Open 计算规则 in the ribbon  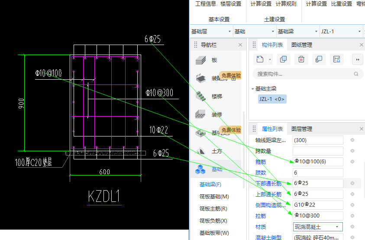(286, 4)
